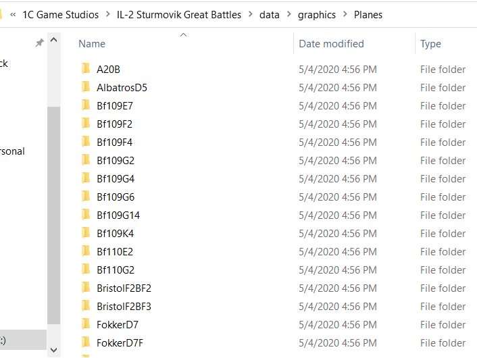Viewport: 477px width, 358px height.
Task: Click File folder type of Bf109K4 row
Action: [443, 234]
